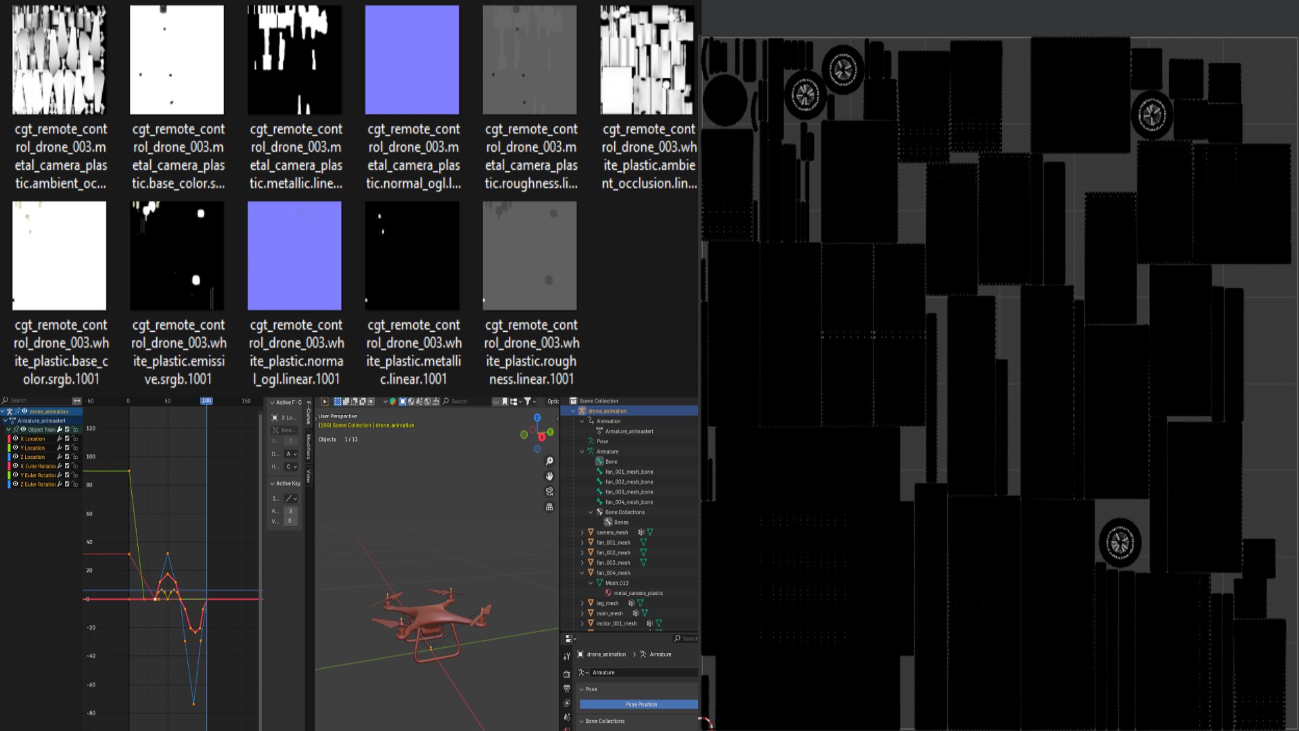Click the viewport zoom magnifier icon

[x=549, y=461]
